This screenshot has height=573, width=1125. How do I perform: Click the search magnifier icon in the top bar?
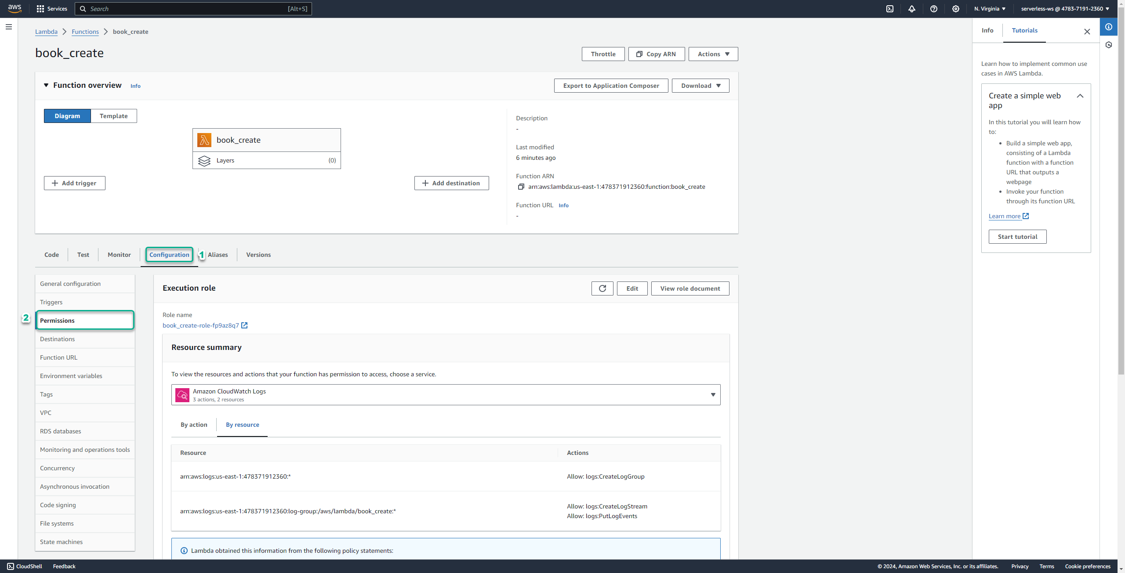pyautogui.click(x=83, y=9)
